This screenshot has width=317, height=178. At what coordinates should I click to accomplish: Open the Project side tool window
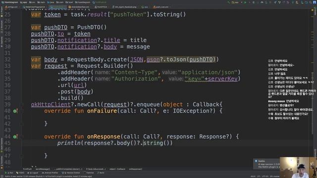pos(2,12)
